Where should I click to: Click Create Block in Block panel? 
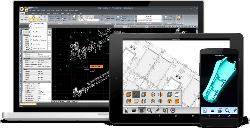(x=125, y=16)
